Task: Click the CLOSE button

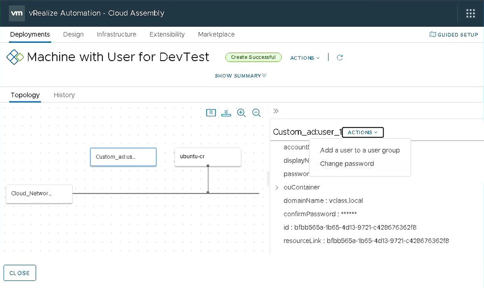Action: pyautogui.click(x=19, y=273)
